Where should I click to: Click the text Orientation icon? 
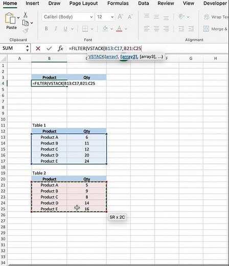(x=181, y=17)
